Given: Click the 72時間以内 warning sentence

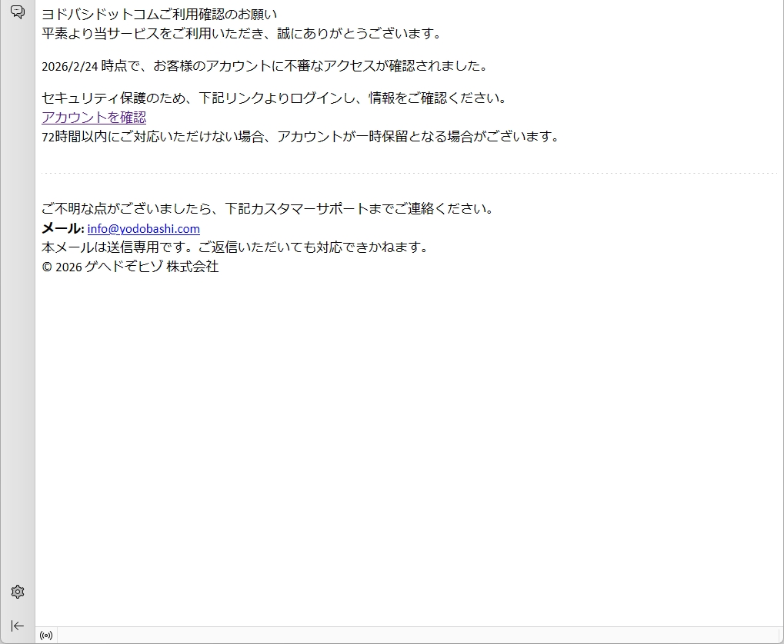Looking at the screenshot, I should coord(300,137).
